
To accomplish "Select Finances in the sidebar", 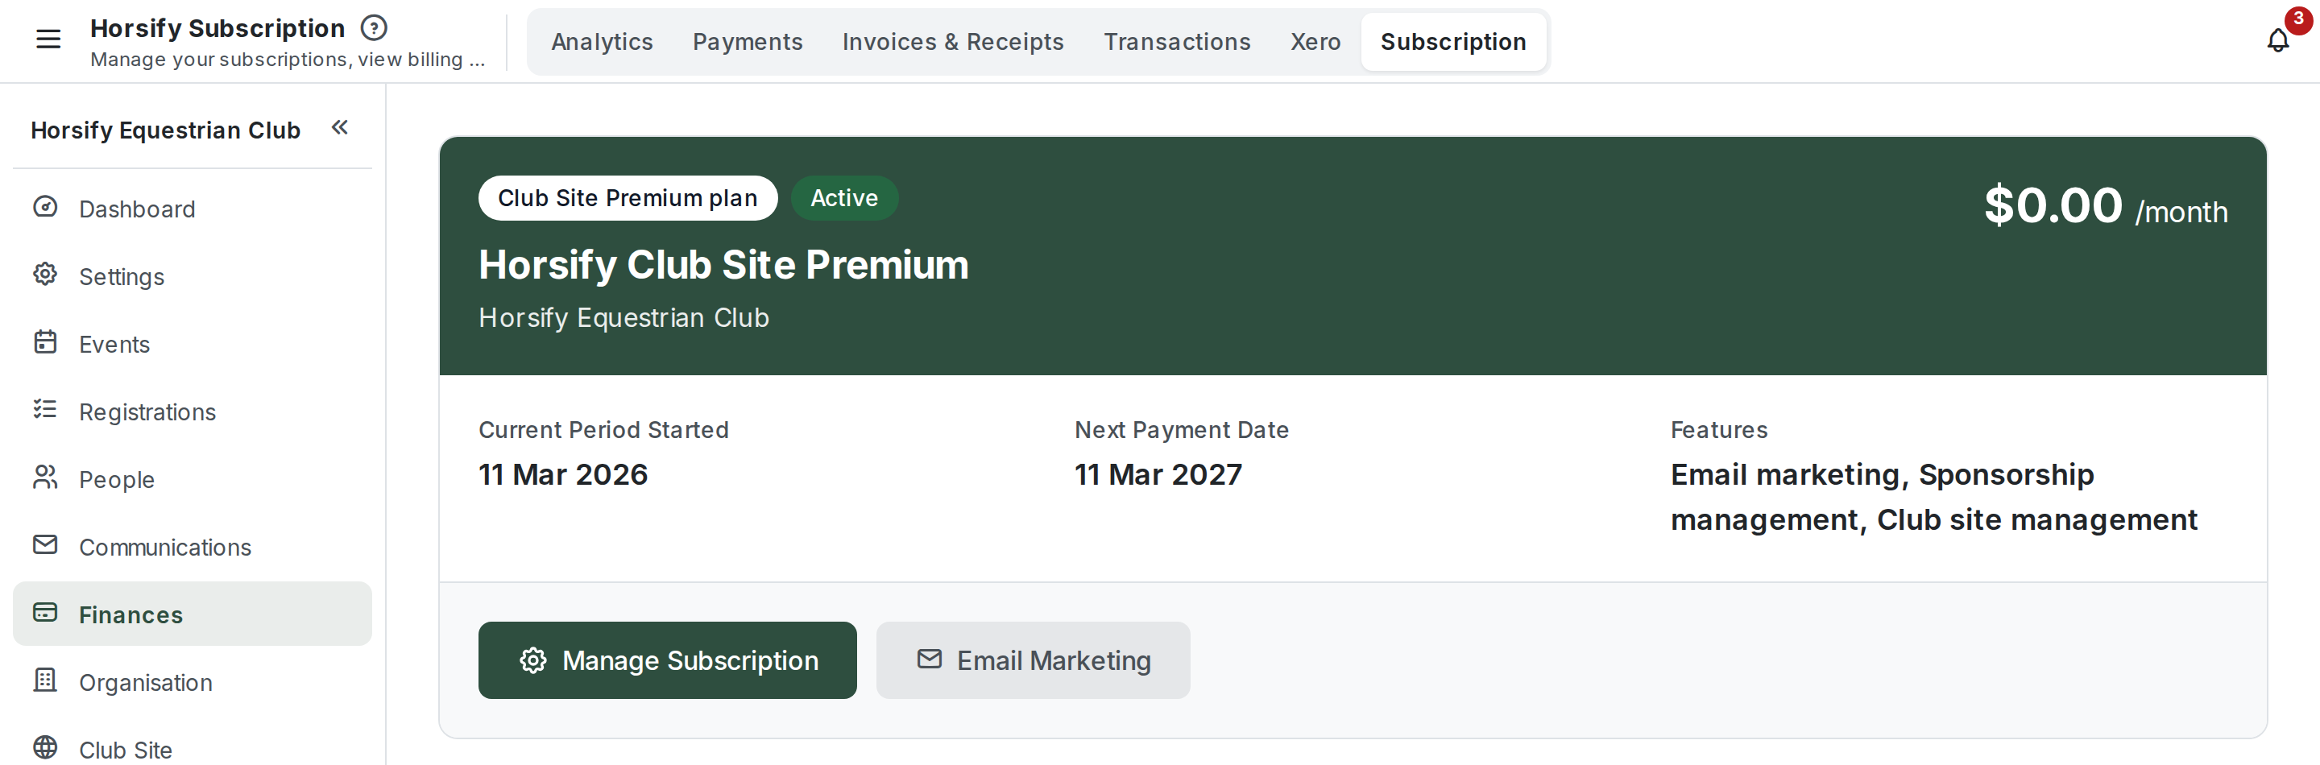I will [x=192, y=614].
